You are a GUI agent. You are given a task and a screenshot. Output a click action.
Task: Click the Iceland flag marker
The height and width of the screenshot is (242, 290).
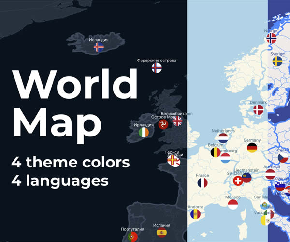(x=99, y=47)
